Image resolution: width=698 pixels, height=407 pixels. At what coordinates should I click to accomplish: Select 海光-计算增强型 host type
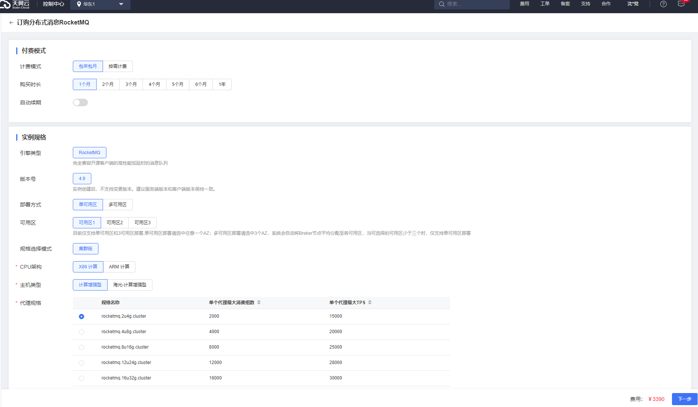pyautogui.click(x=130, y=285)
